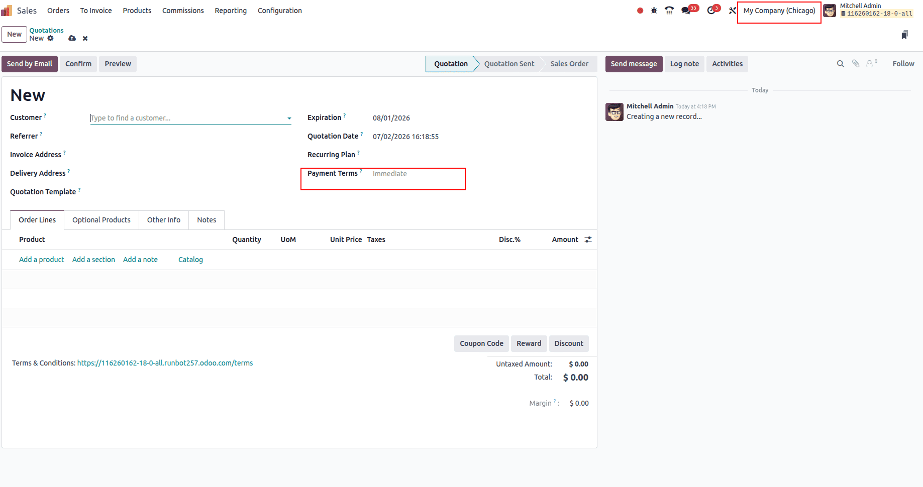Show followers using person icon

(x=872, y=63)
